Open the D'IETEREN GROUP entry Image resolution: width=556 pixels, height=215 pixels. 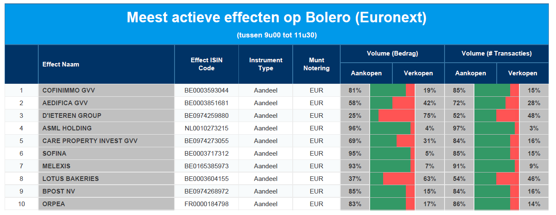tap(71, 115)
